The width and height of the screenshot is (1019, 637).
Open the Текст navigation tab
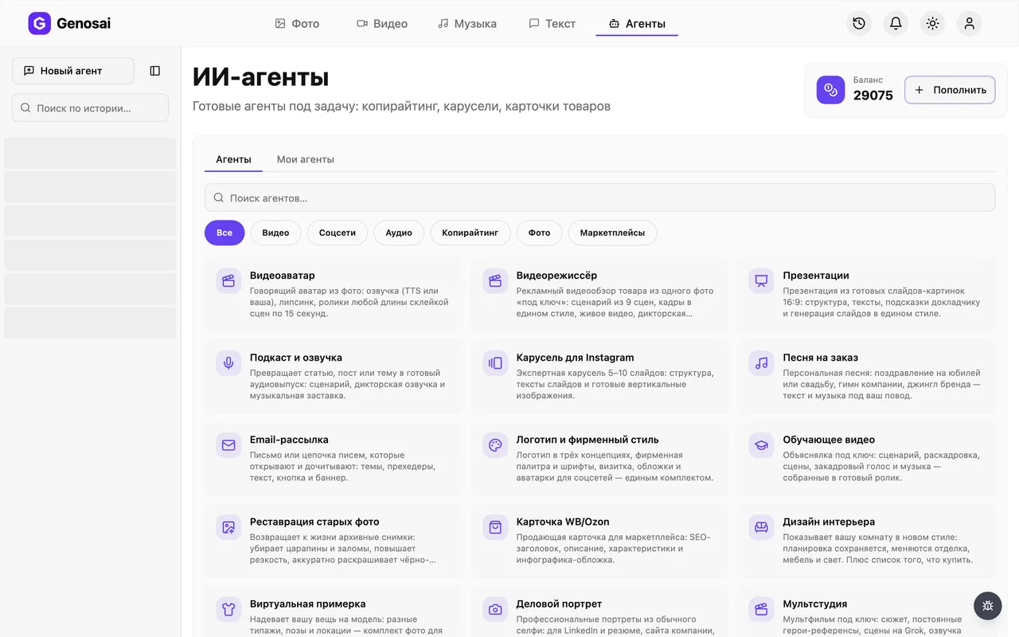click(552, 24)
